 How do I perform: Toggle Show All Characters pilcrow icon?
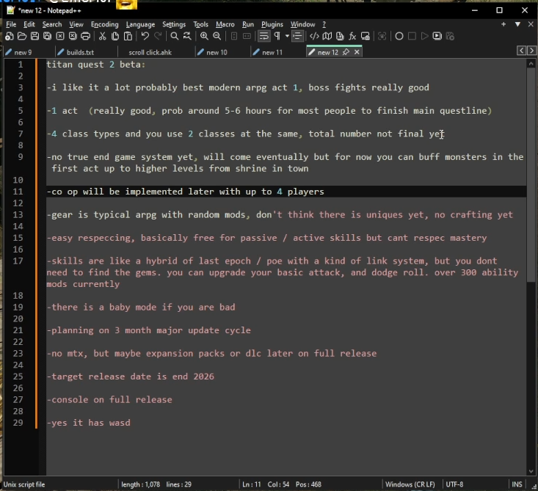click(277, 36)
